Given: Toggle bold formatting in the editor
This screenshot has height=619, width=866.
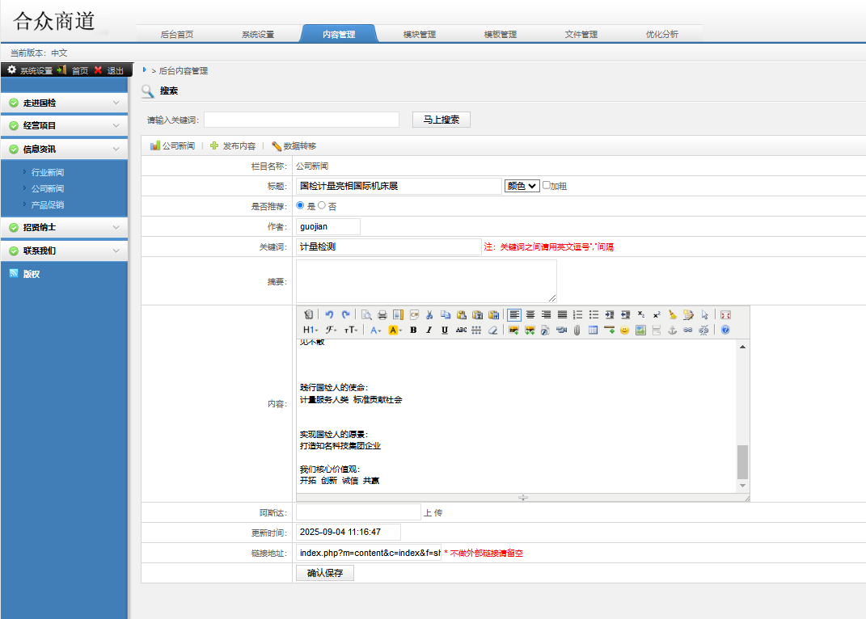Looking at the screenshot, I should (413, 330).
